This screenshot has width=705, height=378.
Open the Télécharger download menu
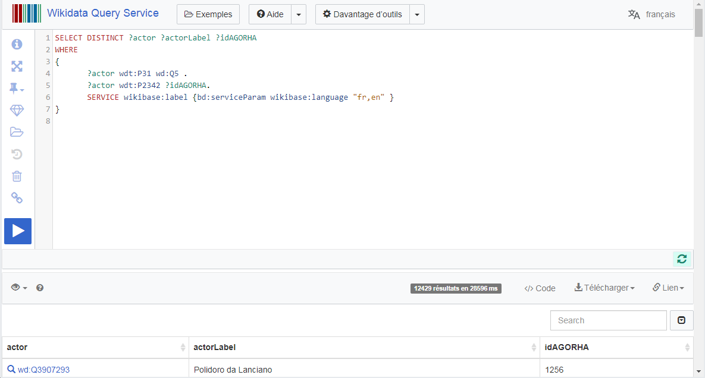(604, 288)
